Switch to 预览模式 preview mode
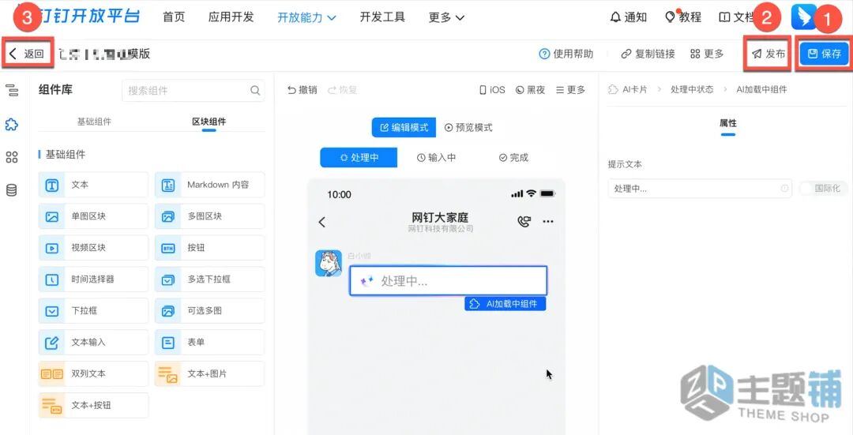The image size is (853, 435). [x=468, y=127]
